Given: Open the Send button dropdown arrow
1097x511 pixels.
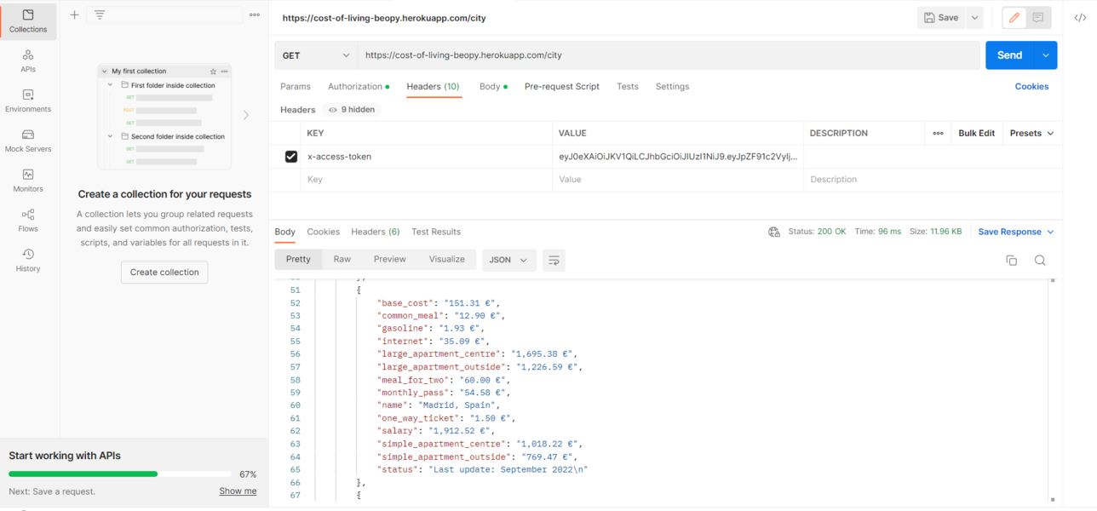Looking at the screenshot, I should [x=1045, y=55].
